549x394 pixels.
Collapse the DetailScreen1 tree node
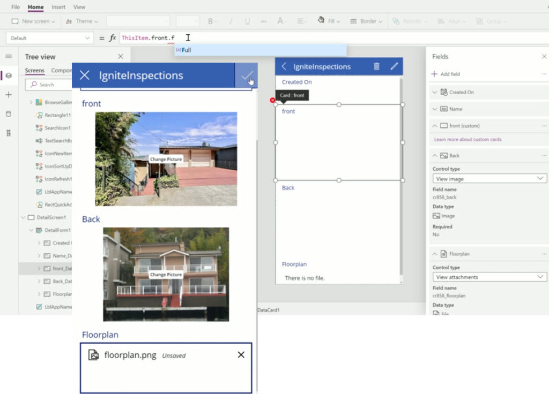pos(23,217)
